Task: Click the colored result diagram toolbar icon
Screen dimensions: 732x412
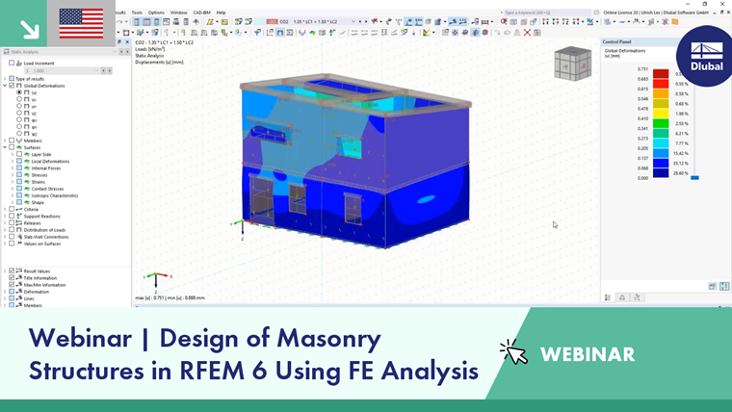Action: coord(427,33)
